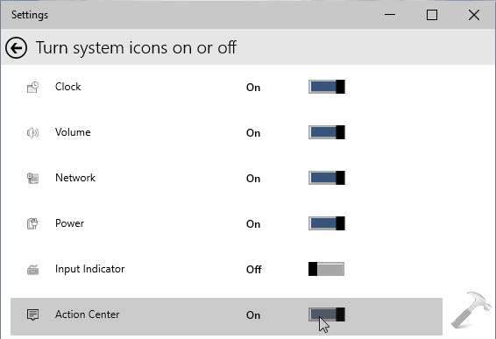Click the Action Center message icon
The width and height of the screenshot is (496, 339).
tap(32, 314)
